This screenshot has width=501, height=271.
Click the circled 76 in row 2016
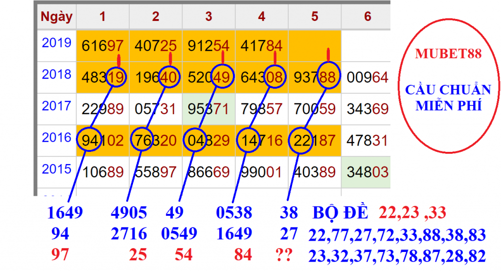(x=142, y=141)
